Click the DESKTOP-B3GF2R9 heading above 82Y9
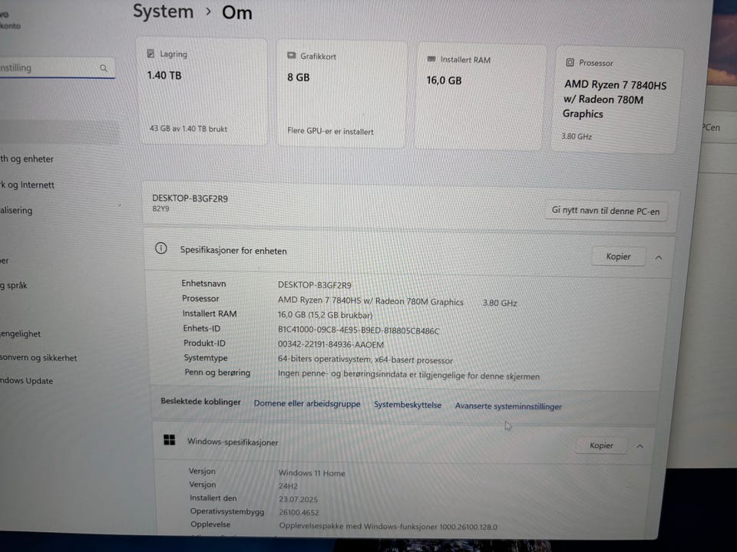737x552 pixels. coord(190,199)
